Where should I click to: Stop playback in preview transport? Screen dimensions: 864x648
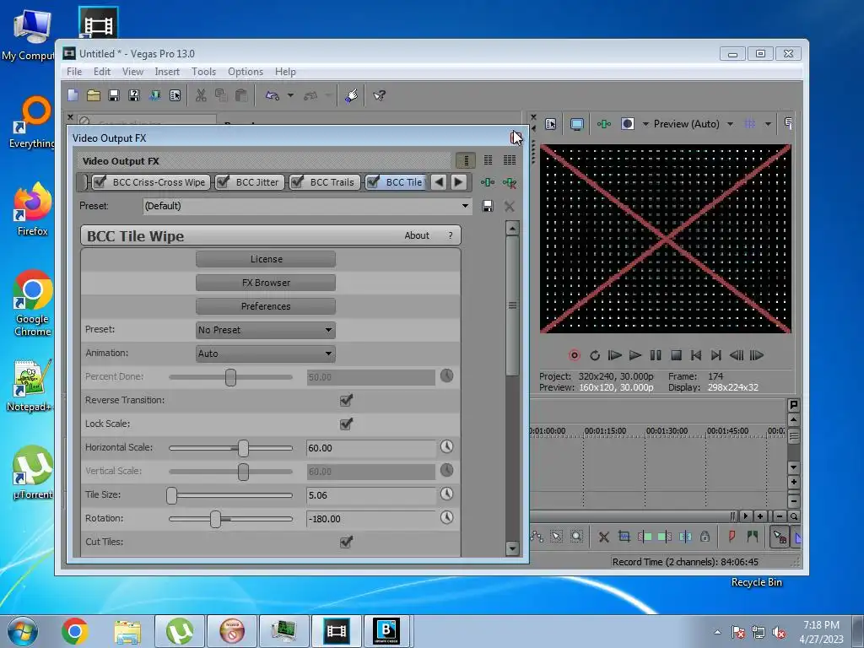coord(676,355)
